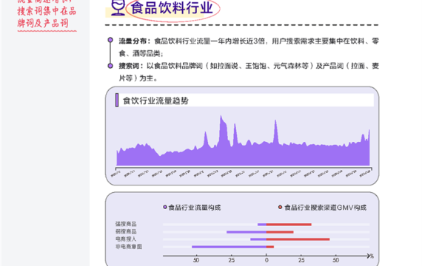Screen dimensions: 422x266
Task: Click the phrase 拉面说 in the search-term text
Action: pyautogui.click(x=228, y=66)
